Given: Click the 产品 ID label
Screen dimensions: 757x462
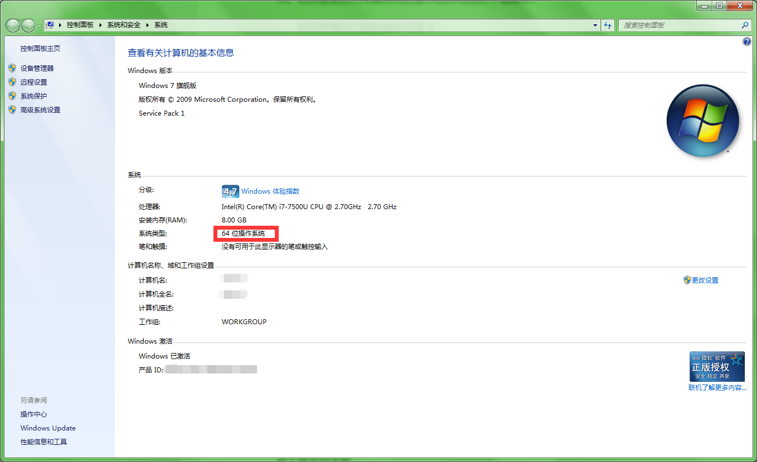Looking at the screenshot, I should pyautogui.click(x=151, y=370).
